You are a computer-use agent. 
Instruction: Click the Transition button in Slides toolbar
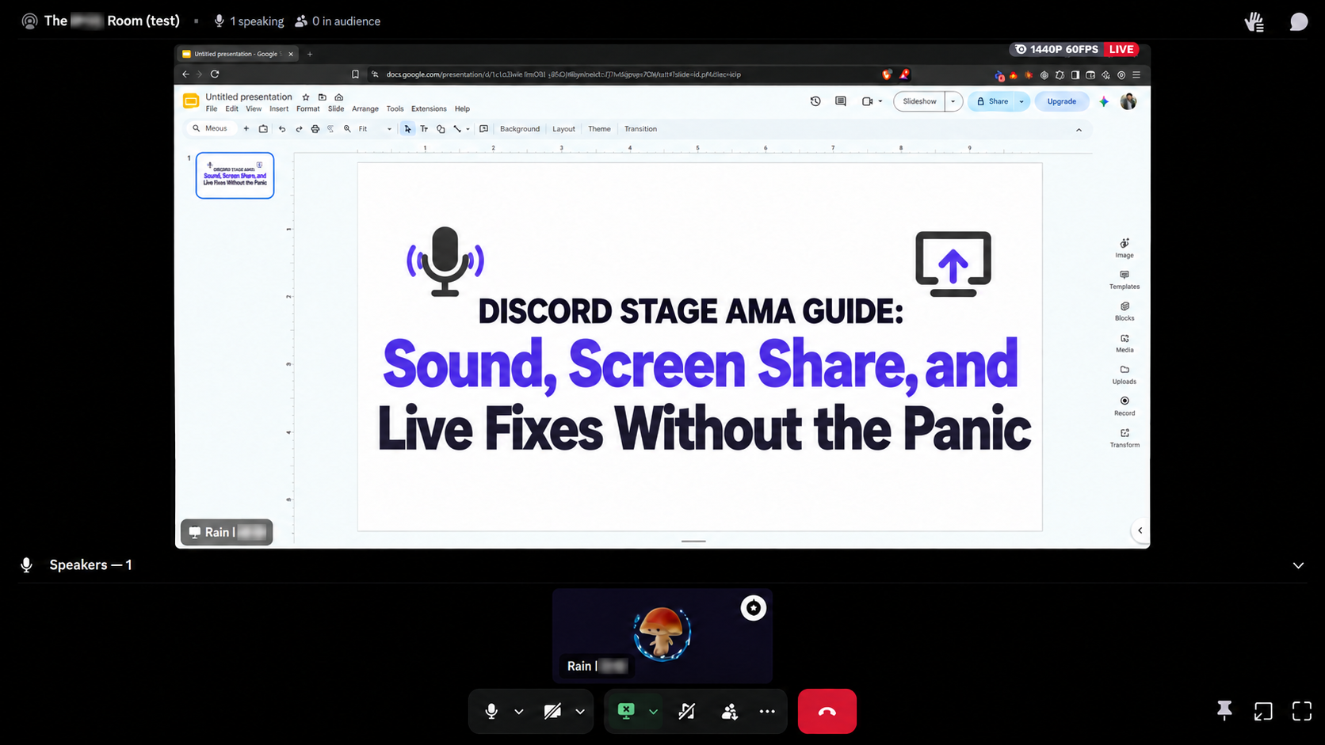[640, 129]
